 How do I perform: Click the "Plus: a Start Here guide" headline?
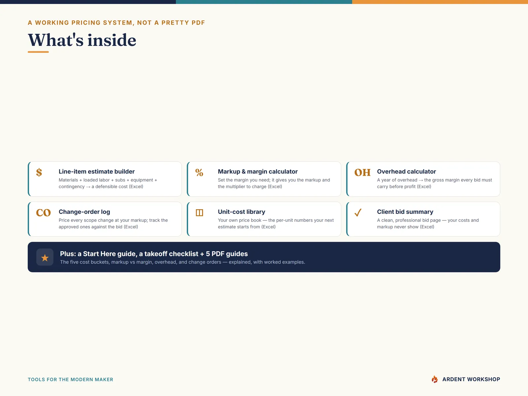(x=154, y=254)
